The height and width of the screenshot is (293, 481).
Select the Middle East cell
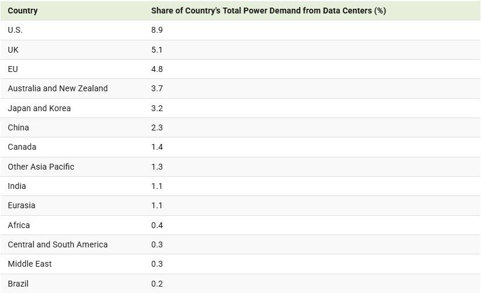pos(30,264)
